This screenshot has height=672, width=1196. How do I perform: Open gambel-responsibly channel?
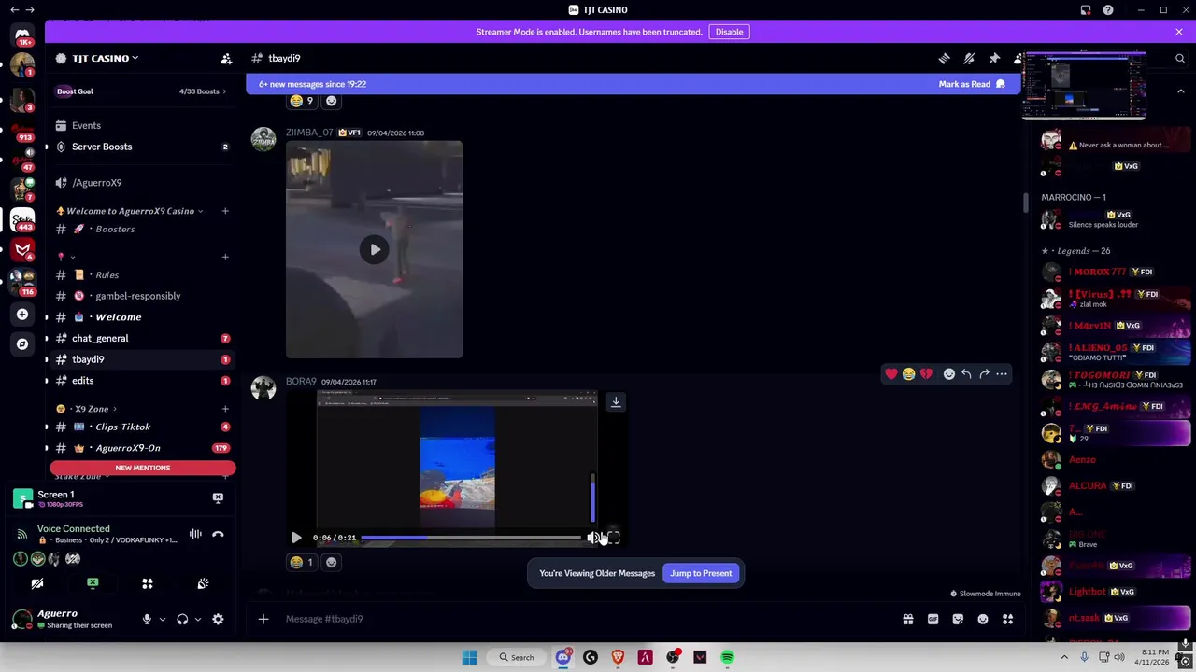click(x=140, y=296)
